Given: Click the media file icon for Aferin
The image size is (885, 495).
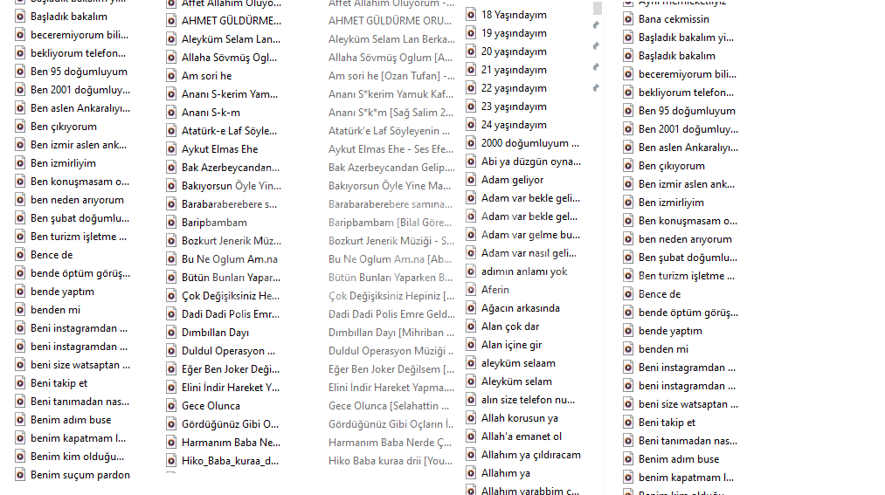Looking at the screenshot, I should click(471, 290).
